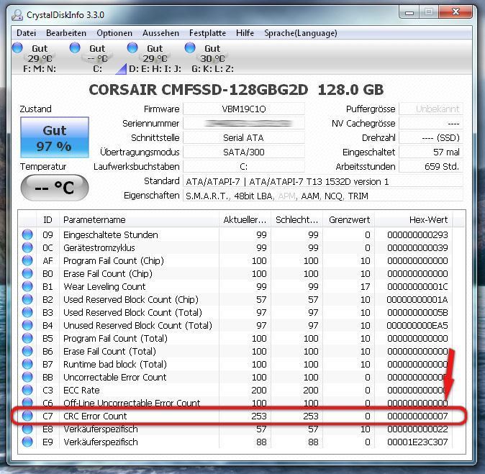Screen dimensions: 485x474
Task: Open the Hilfe menu
Action: click(x=245, y=33)
